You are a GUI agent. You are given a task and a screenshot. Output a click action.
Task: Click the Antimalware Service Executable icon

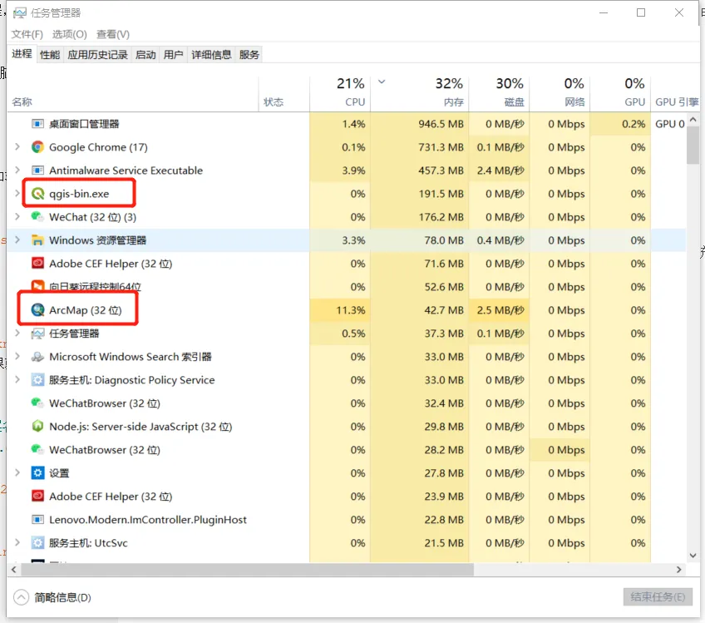click(x=37, y=171)
